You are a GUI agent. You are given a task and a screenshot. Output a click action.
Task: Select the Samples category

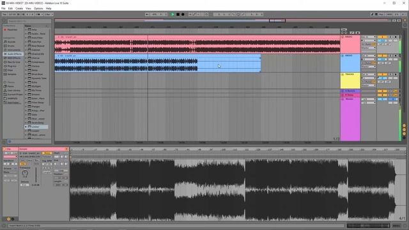pyautogui.click(x=12, y=74)
